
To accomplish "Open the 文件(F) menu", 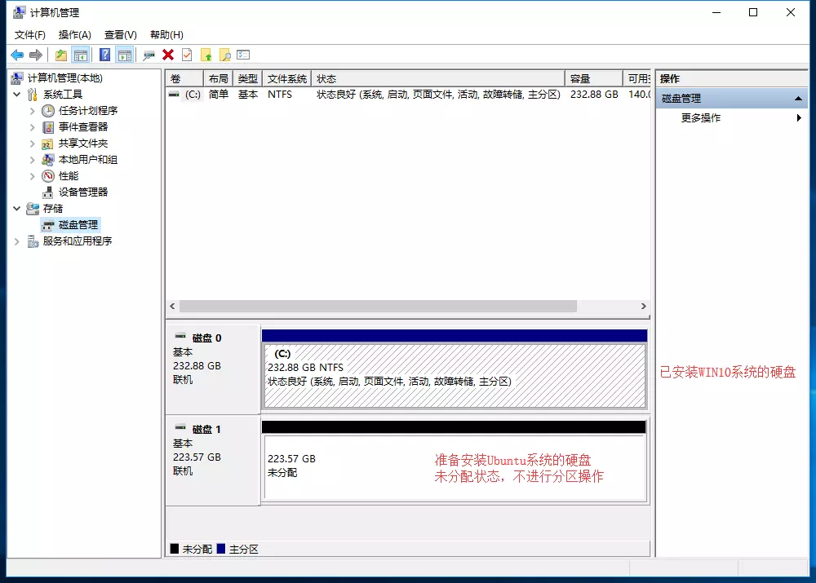I will point(29,35).
